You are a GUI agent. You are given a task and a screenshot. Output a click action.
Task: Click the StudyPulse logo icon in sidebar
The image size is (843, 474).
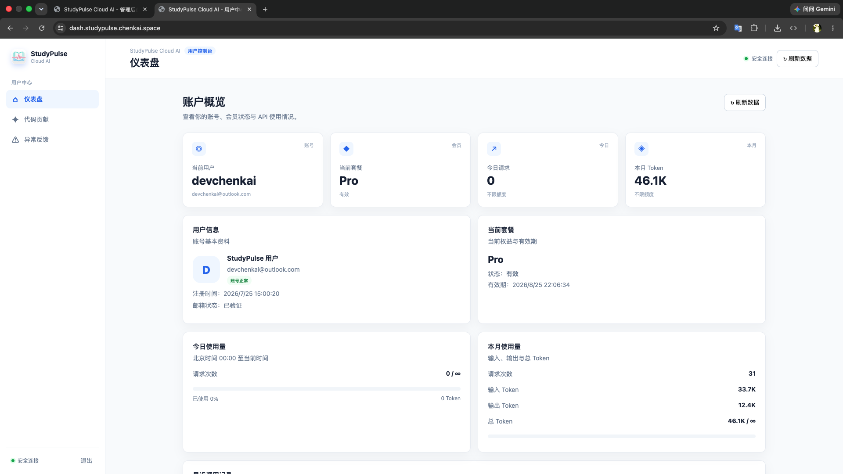pyautogui.click(x=18, y=57)
